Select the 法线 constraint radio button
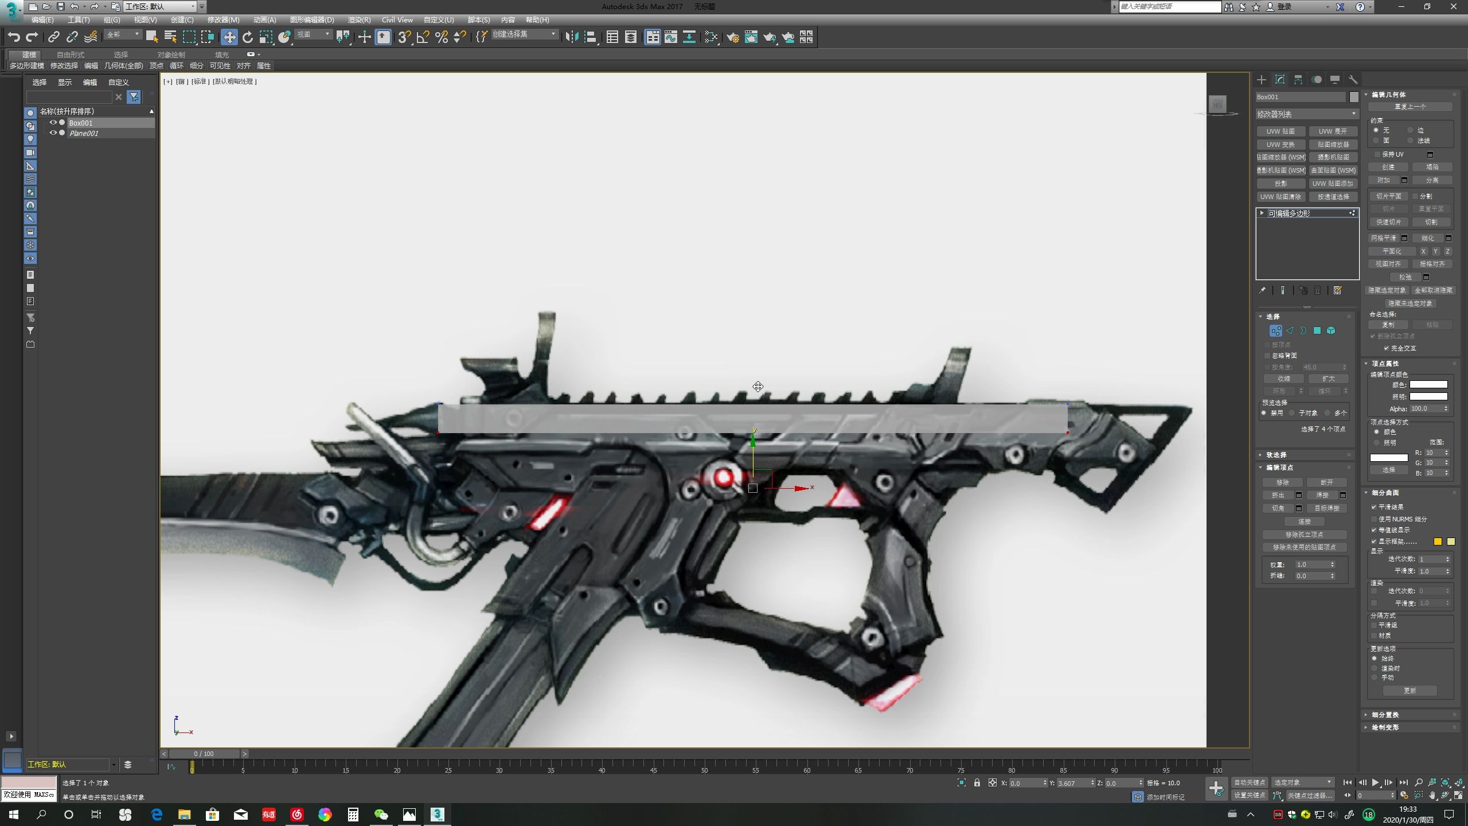The image size is (1468, 826). 1412,141
